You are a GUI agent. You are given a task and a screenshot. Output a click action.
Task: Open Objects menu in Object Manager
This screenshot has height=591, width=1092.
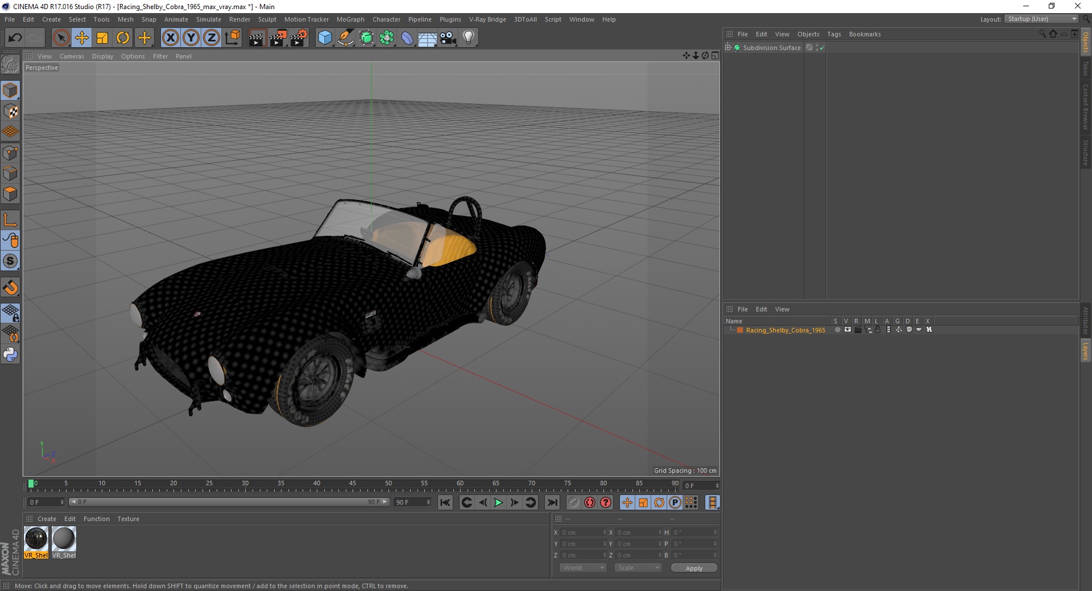[x=808, y=34]
